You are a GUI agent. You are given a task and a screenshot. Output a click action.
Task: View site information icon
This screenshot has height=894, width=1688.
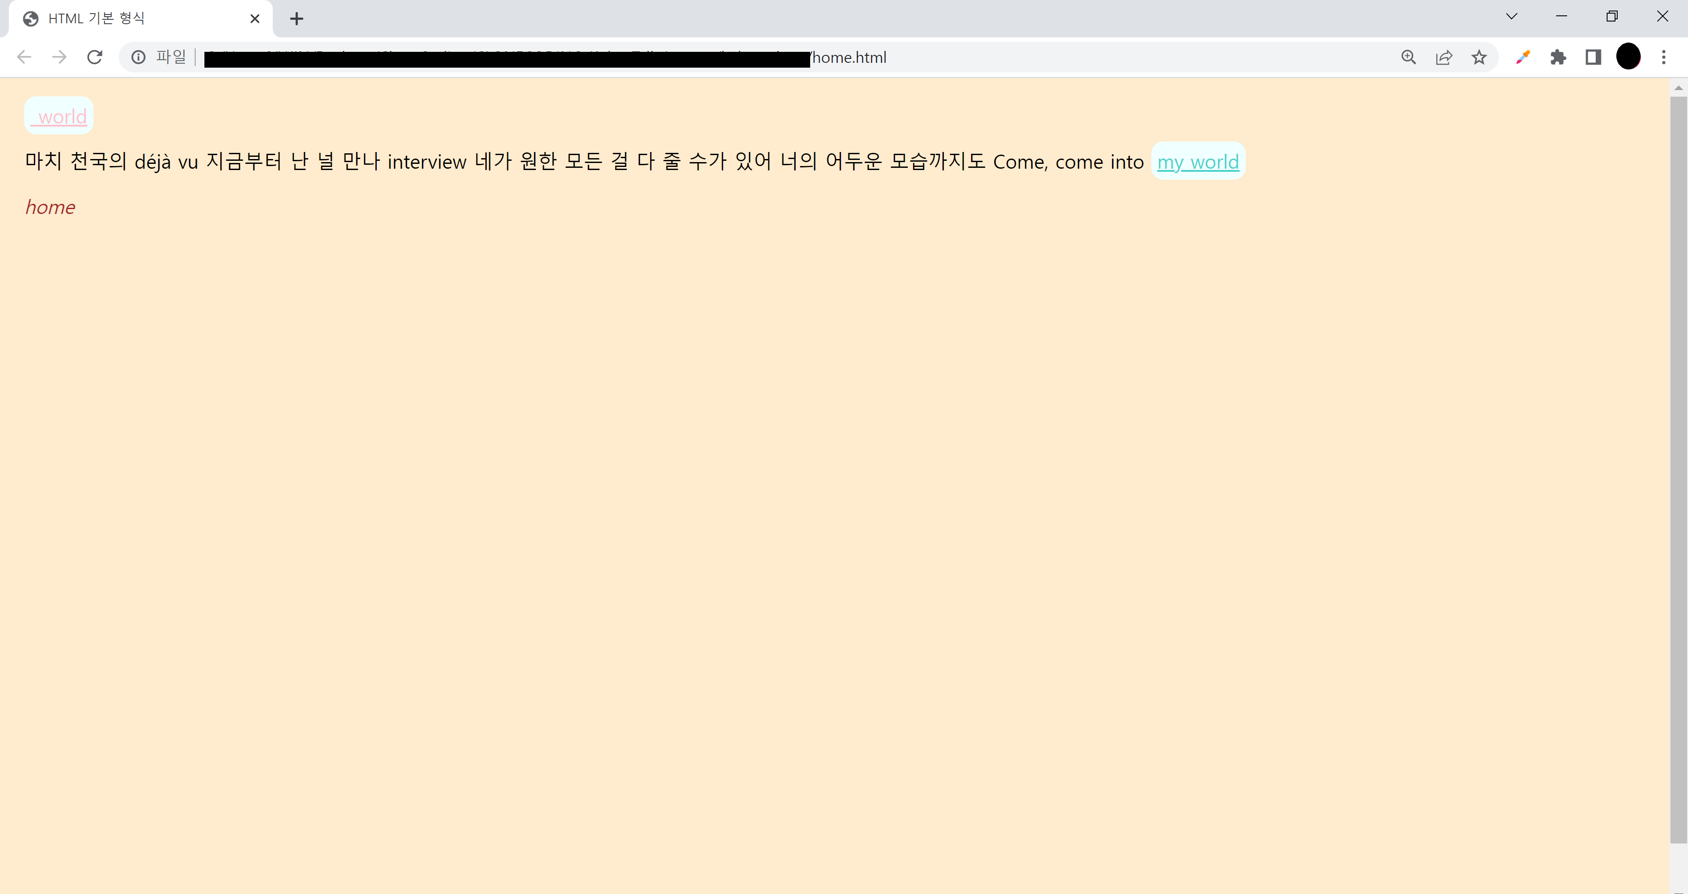pos(138,58)
